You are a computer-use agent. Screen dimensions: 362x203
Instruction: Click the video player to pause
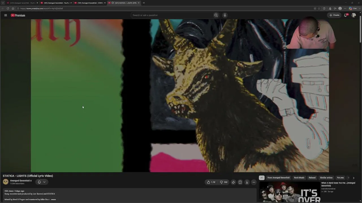(x=180, y=96)
